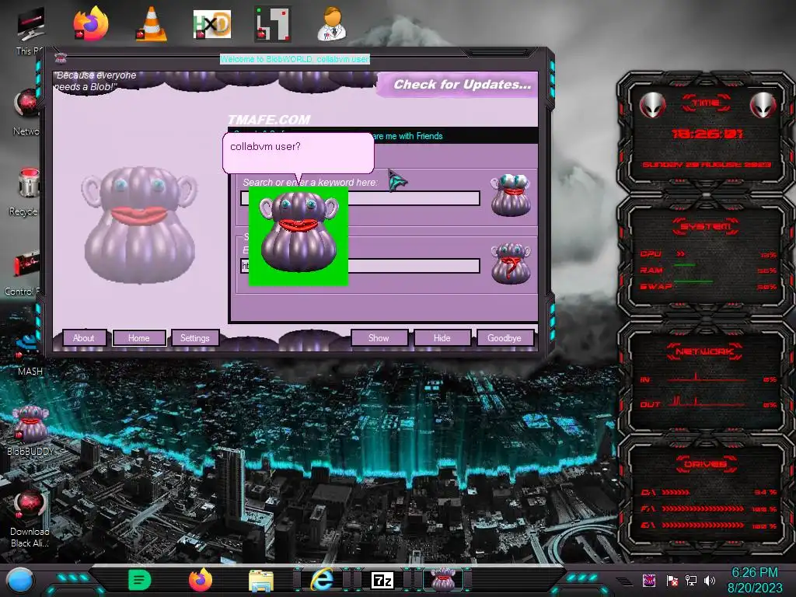The height and width of the screenshot is (597, 796).
Task: Click the TMAFE.COM heading
Action: tap(269, 120)
